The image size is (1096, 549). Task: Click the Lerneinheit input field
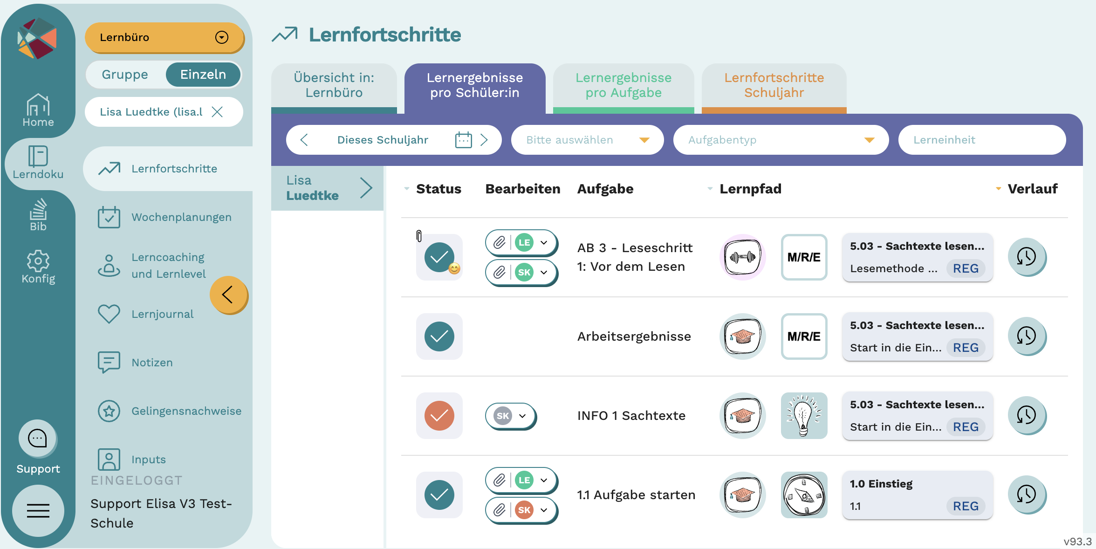click(982, 140)
